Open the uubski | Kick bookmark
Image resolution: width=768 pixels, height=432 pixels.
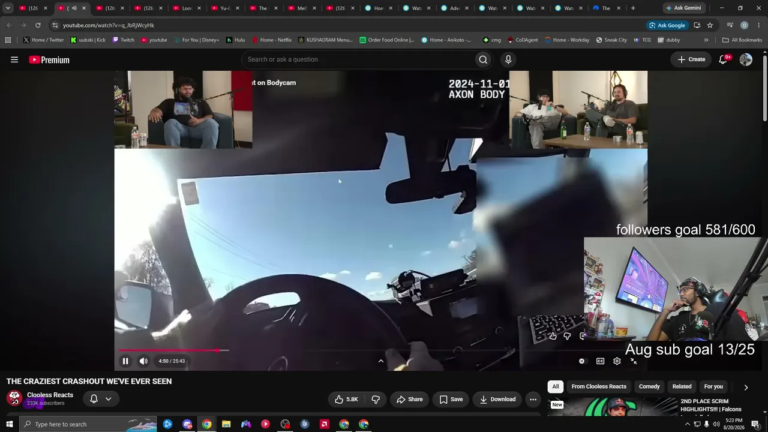click(x=88, y=40)
